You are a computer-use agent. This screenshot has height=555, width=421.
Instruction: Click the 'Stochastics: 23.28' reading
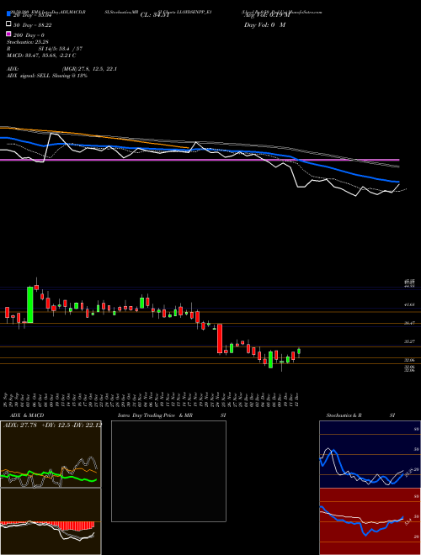point(27,42)
